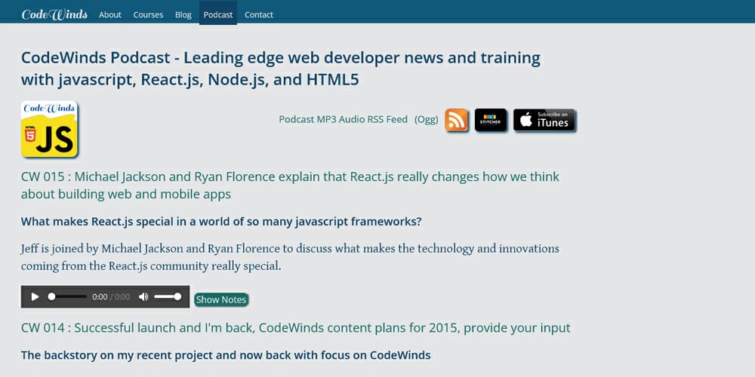Viewport: 755px width, 377px height.
Task: Click the 'Jeff is joined by Michael Jackson' paragraph
Action: [290, 257]
